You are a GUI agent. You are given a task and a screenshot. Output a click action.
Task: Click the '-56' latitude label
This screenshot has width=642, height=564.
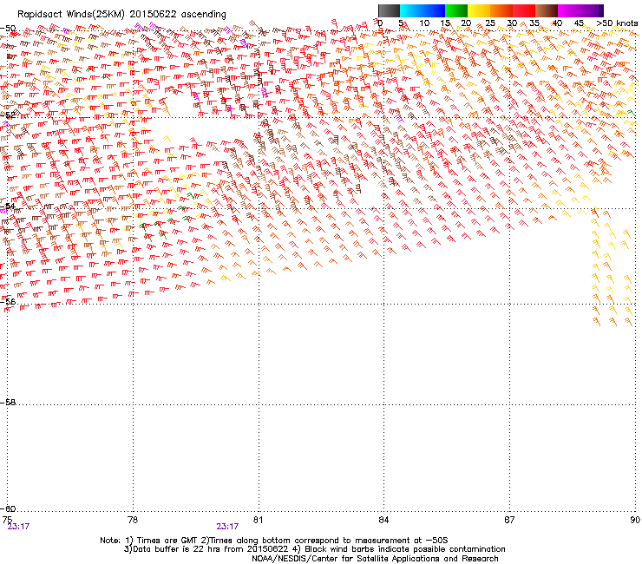[x=8, y=301]
